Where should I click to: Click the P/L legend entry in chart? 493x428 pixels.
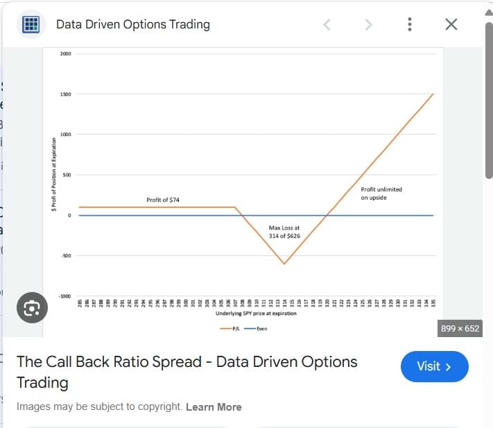point(230,329)
